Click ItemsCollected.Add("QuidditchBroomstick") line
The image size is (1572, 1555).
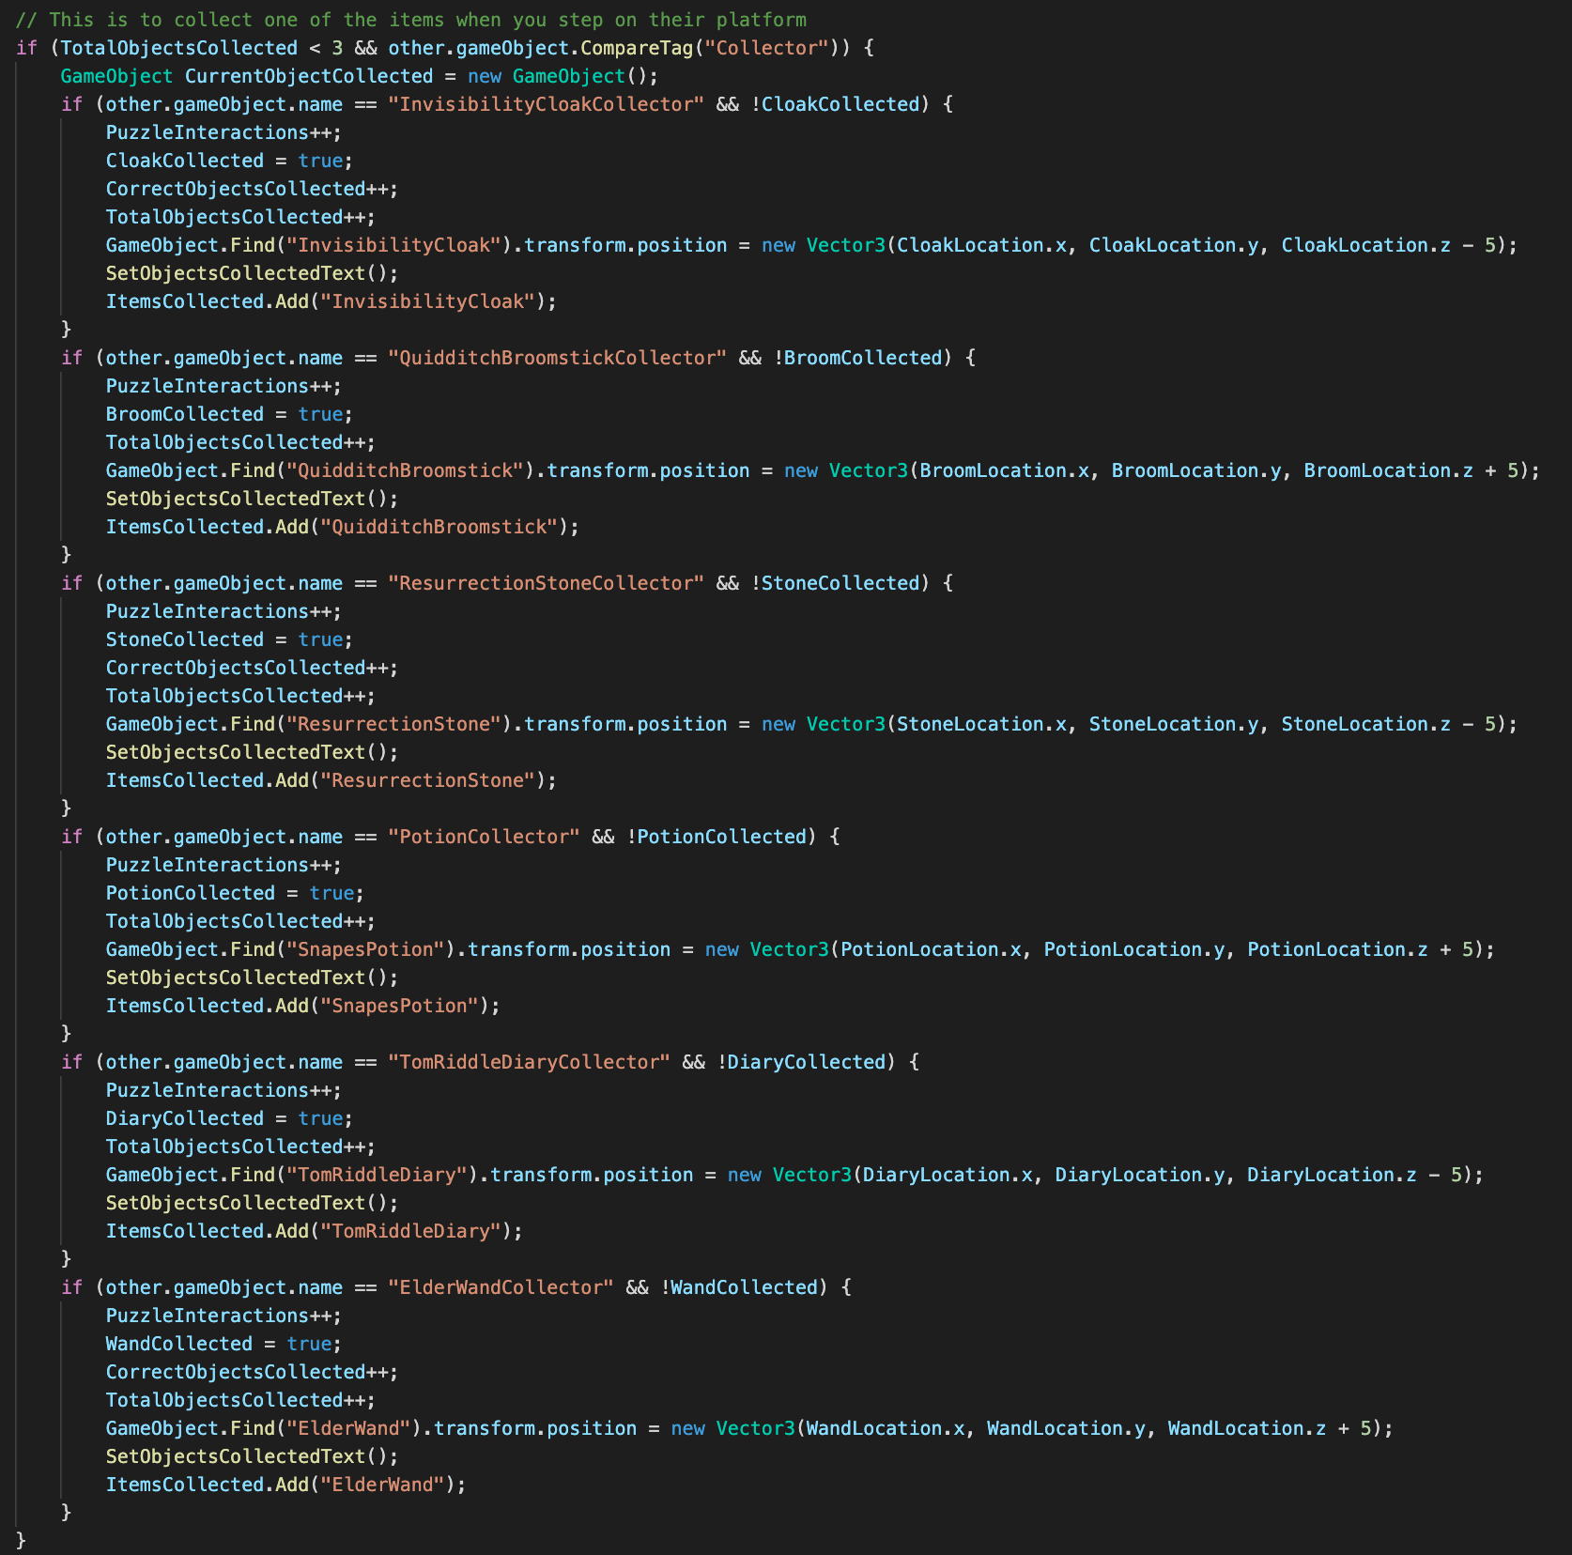[343, 527]
